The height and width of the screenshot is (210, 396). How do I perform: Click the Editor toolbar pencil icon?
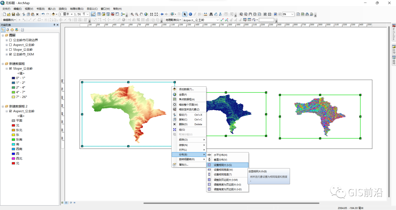(x=93, y=14)
